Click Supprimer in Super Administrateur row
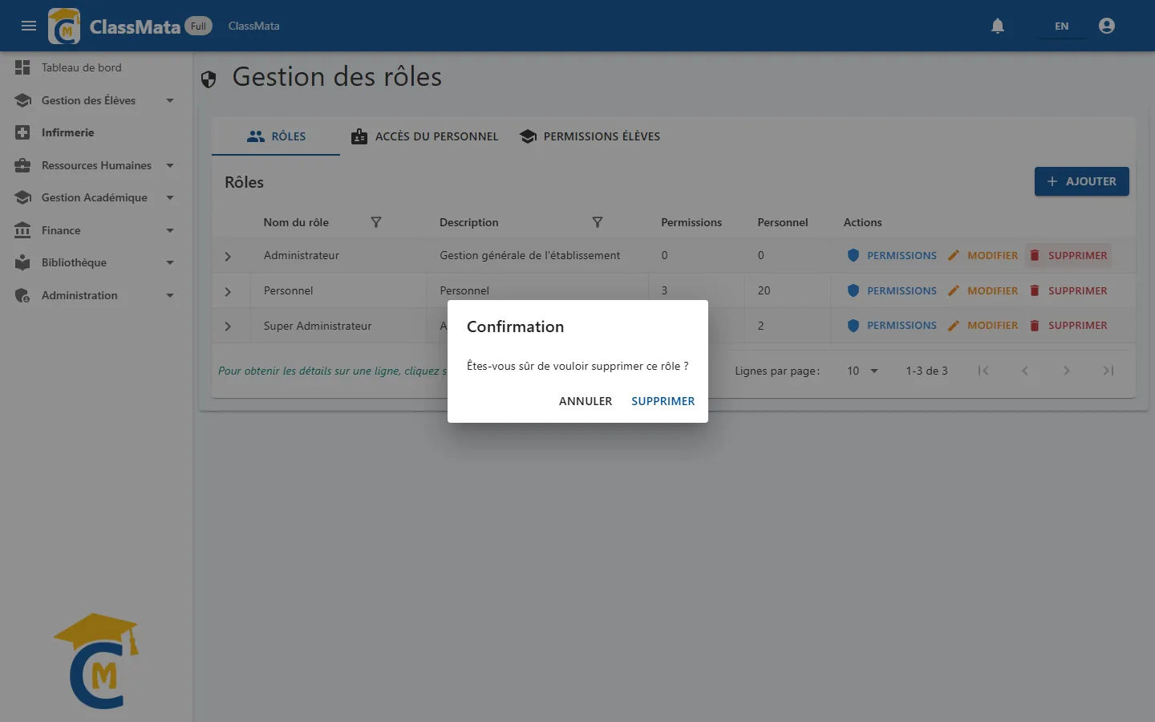1155x722 pixels. 1068,325
